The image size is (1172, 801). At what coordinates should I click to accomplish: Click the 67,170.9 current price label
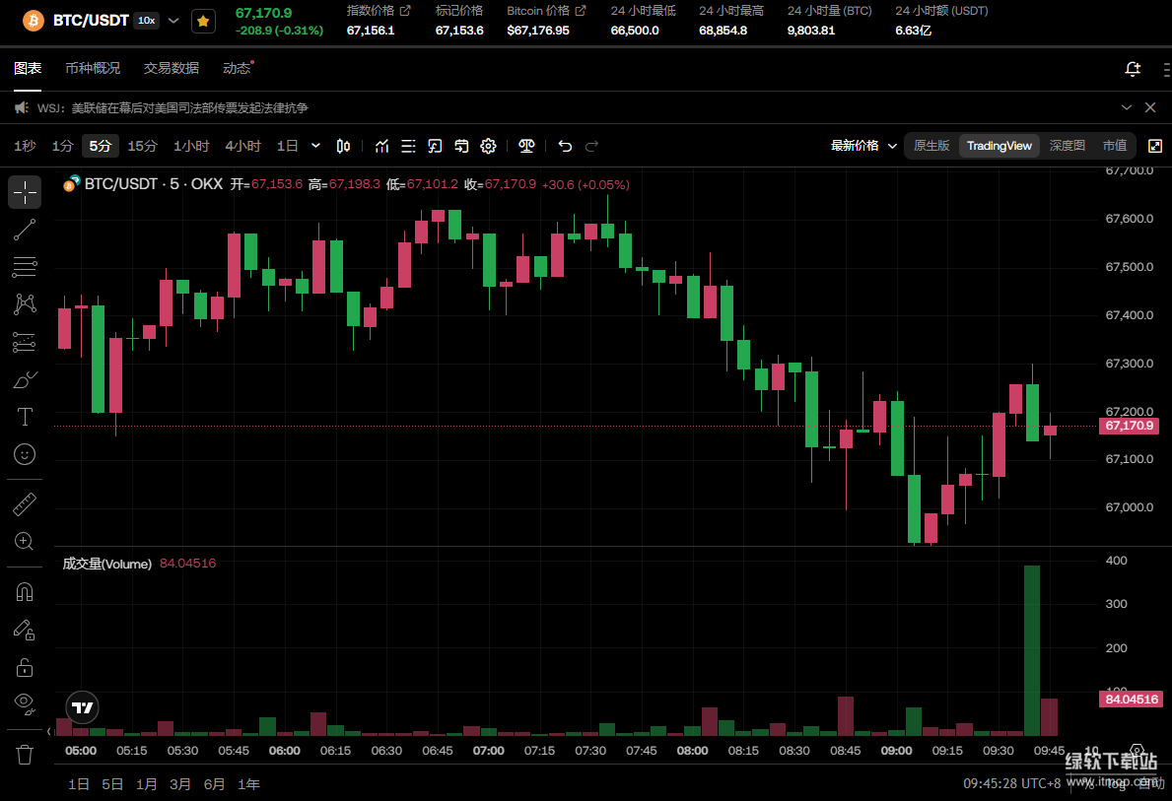pyautogui.click(x=1130, y=427)
